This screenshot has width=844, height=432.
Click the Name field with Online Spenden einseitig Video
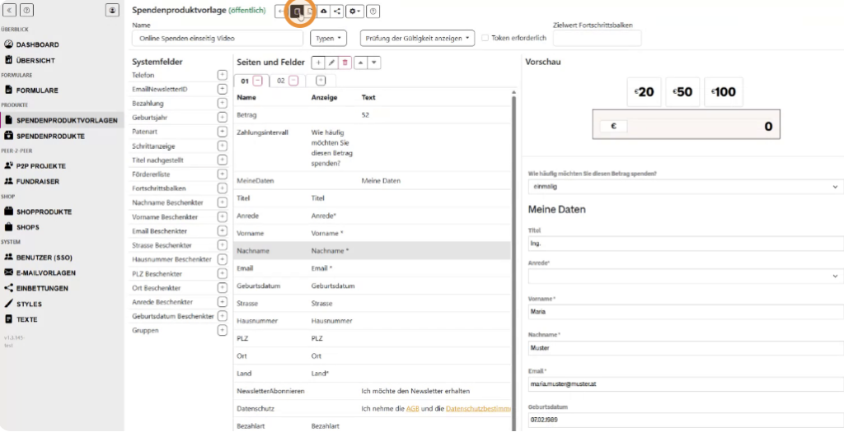point(218,38)
